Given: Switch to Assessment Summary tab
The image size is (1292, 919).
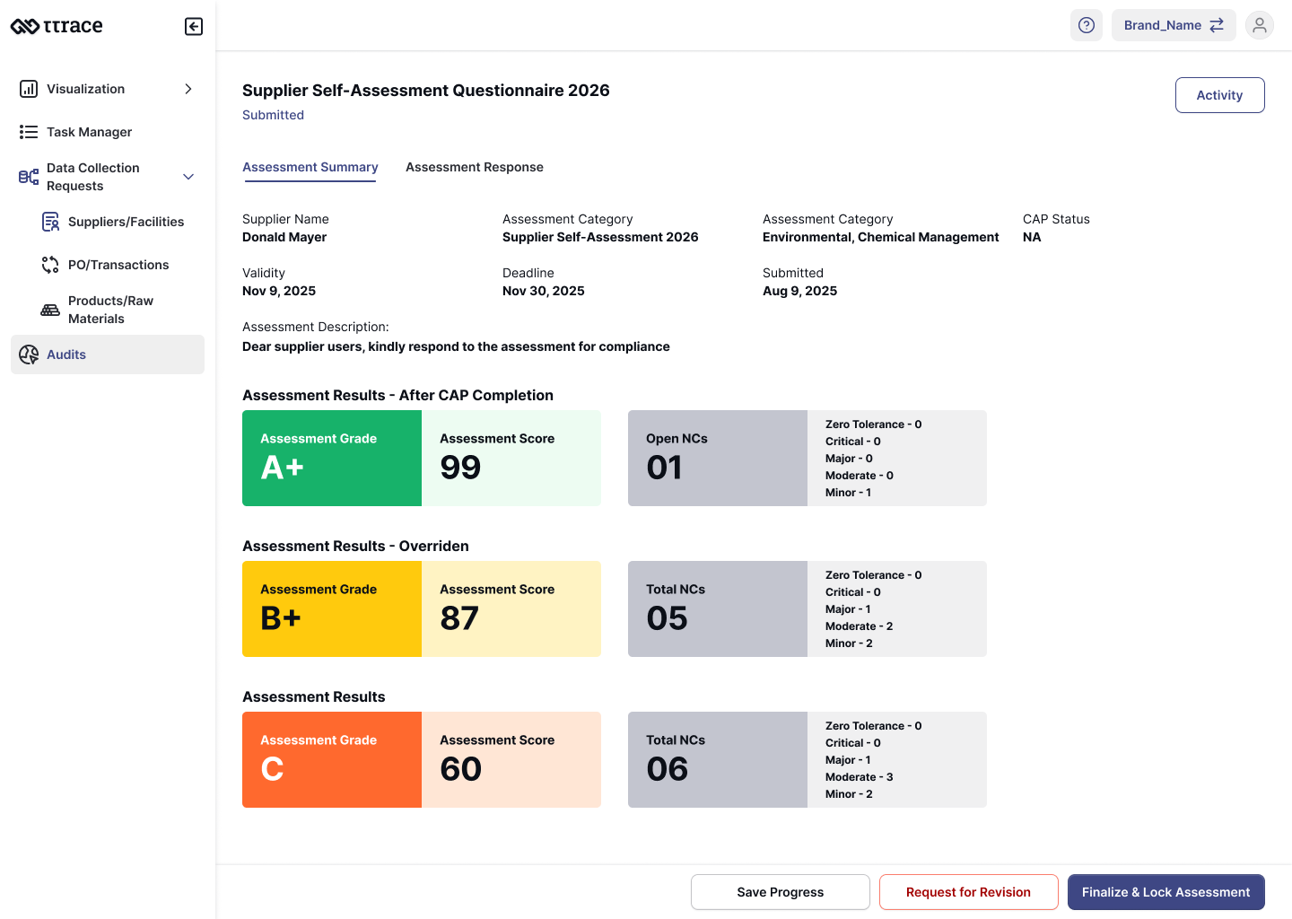Looking at the screenshot, I should click(x=310, y=168).
